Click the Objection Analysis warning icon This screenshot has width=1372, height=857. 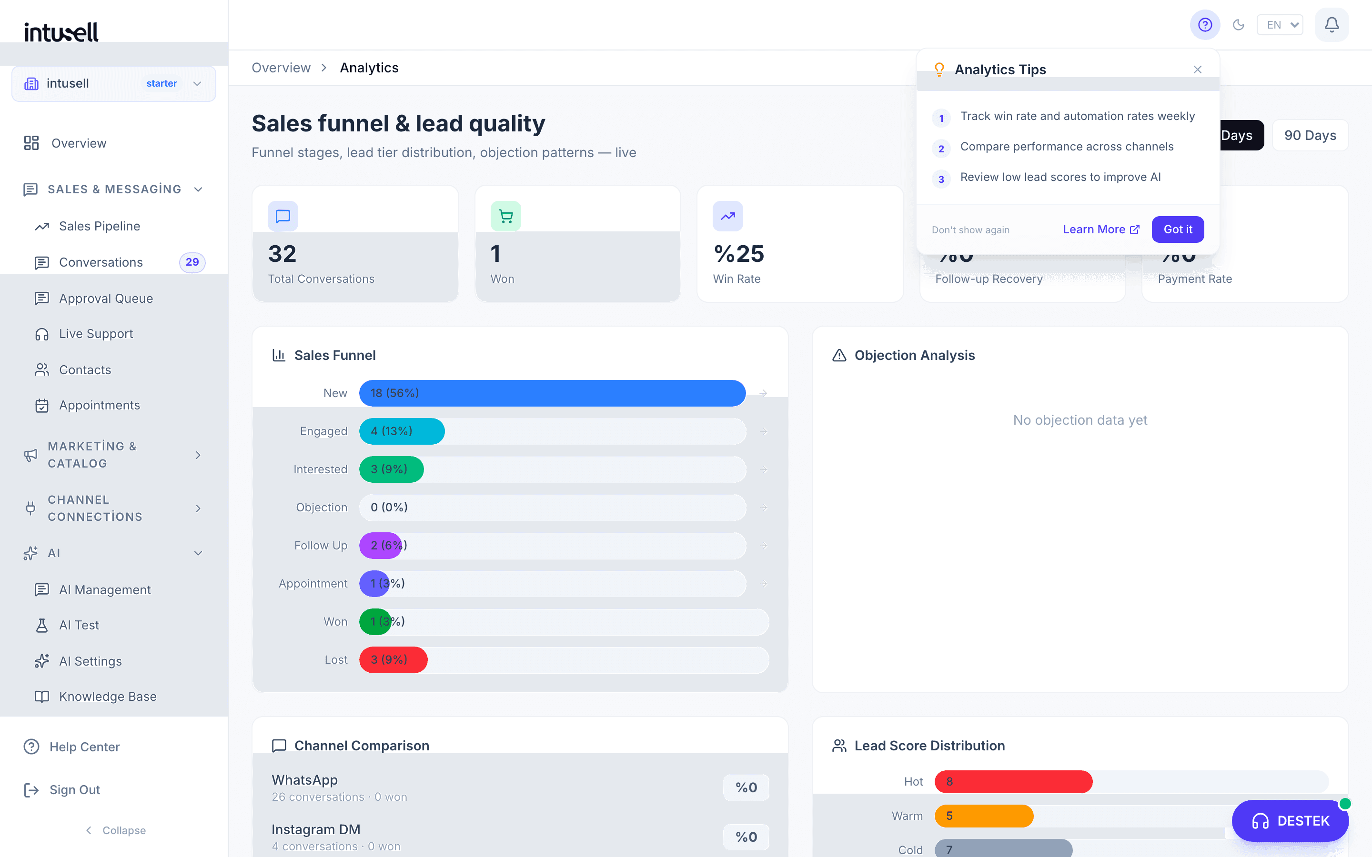(839, 355)
